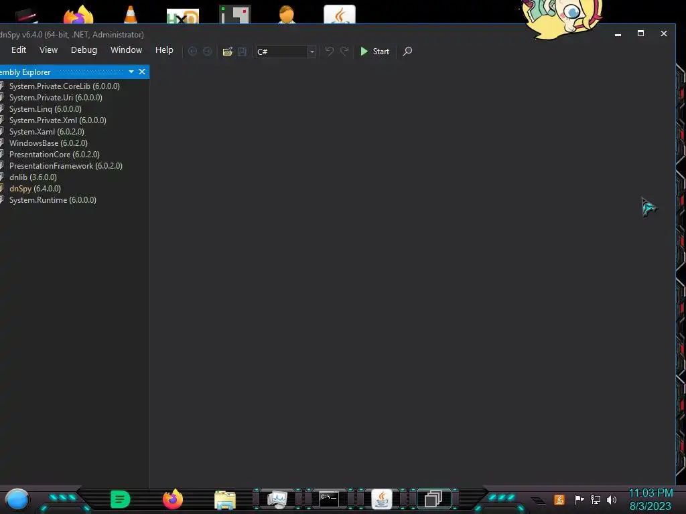Open the Edit menu
Viewport: 686px width, 514px height.
[19, 50]
